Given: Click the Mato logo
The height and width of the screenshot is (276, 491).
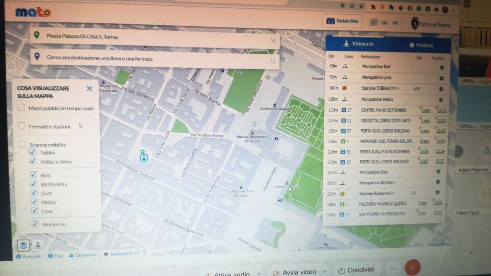Looking at the screenshot, I should tap(33, 12).
